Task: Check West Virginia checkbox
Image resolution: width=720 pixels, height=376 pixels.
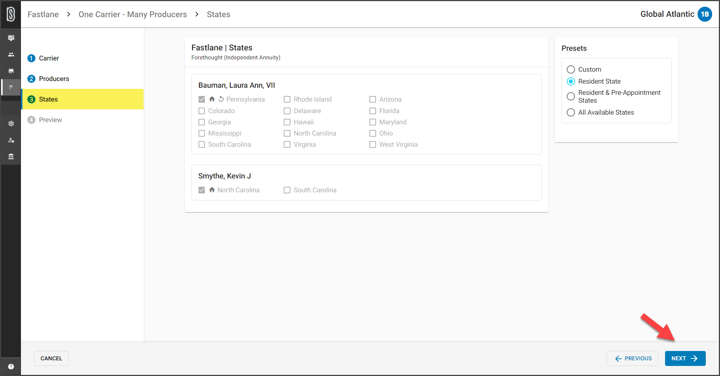Action: coord(373,145)
